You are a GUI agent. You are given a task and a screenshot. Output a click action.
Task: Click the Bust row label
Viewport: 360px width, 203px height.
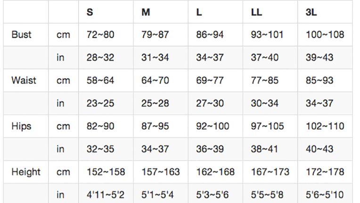pos(21,35)
